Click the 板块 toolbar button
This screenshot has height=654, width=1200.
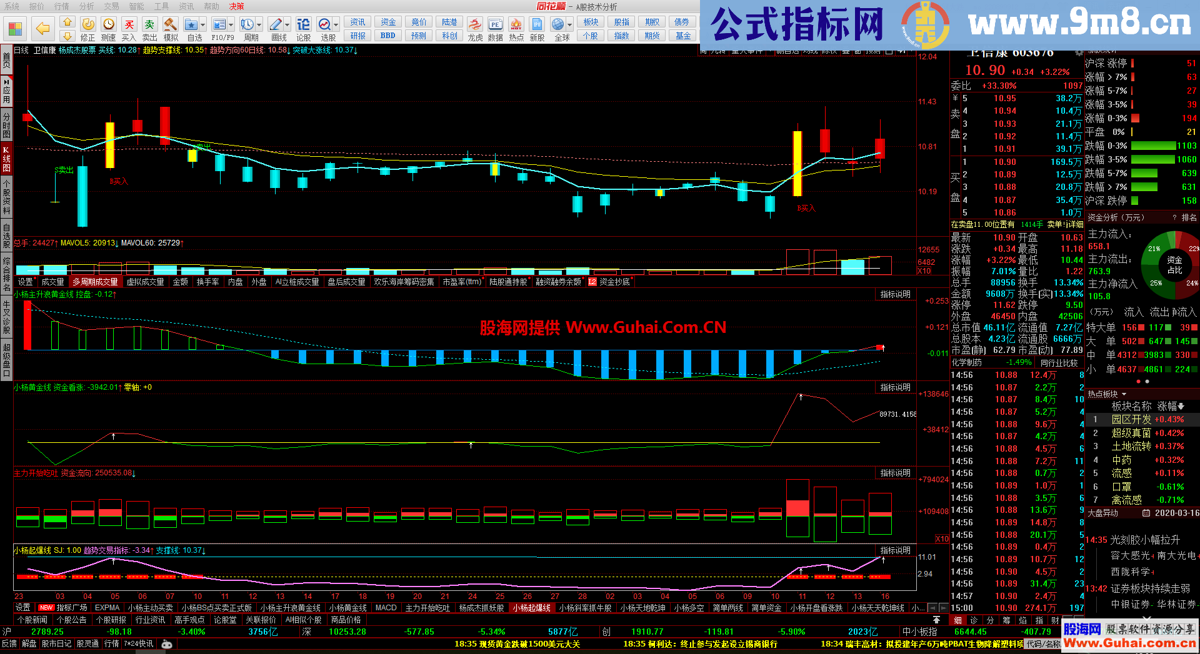[591, 22]
